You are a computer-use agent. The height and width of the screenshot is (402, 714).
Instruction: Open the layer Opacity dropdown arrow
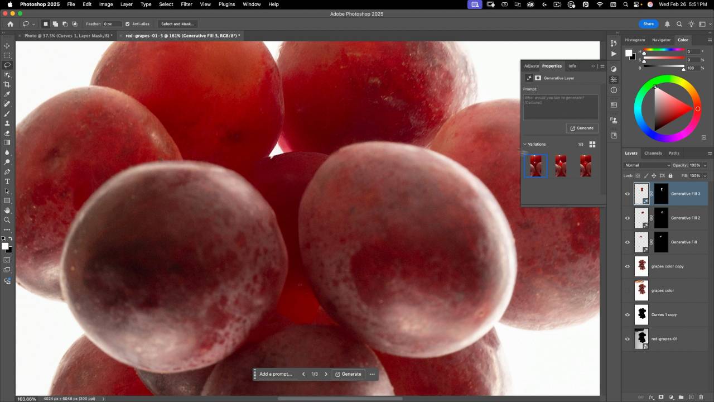coord(705,165)
